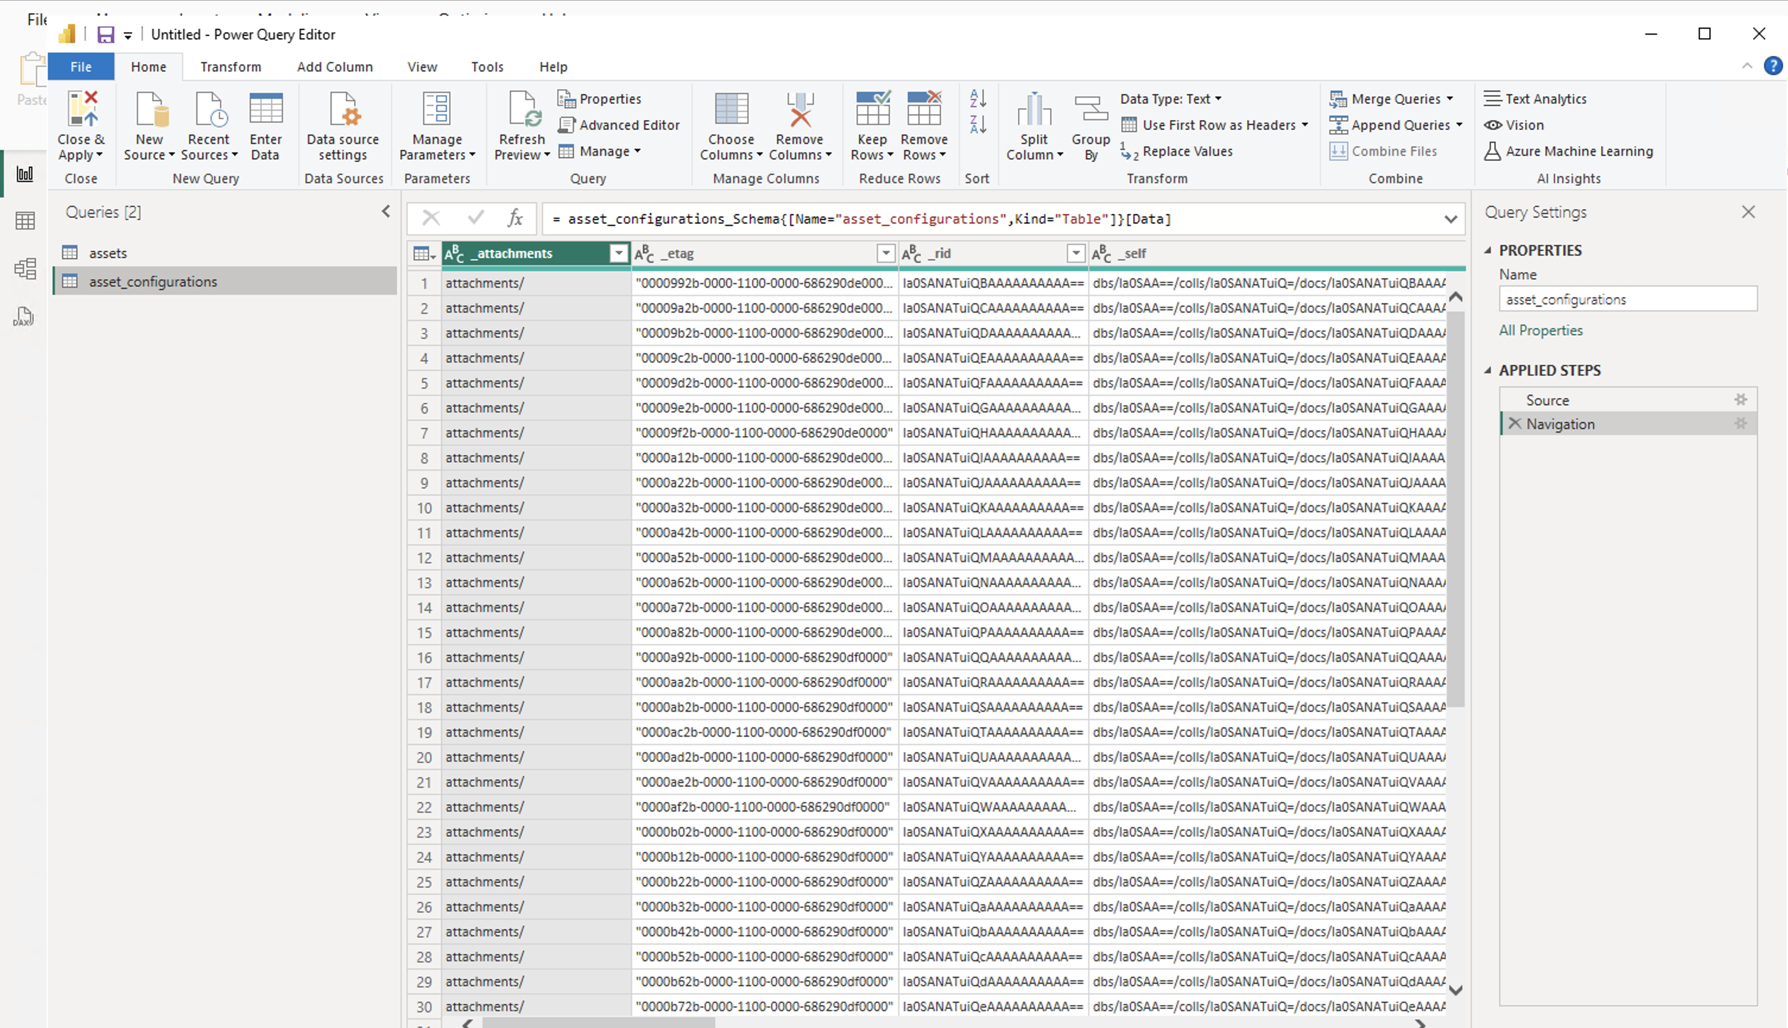Collapse the ribbon with the caret
Viewport: 1788px width, 1028px height.
[x=1746, y=67]
